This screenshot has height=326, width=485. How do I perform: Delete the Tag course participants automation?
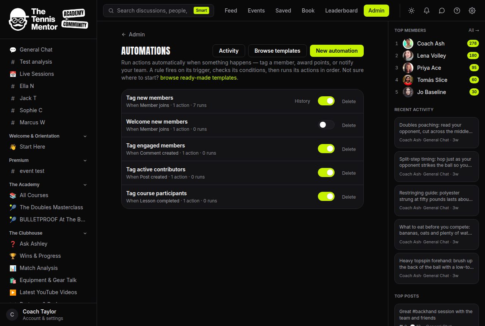349,197
